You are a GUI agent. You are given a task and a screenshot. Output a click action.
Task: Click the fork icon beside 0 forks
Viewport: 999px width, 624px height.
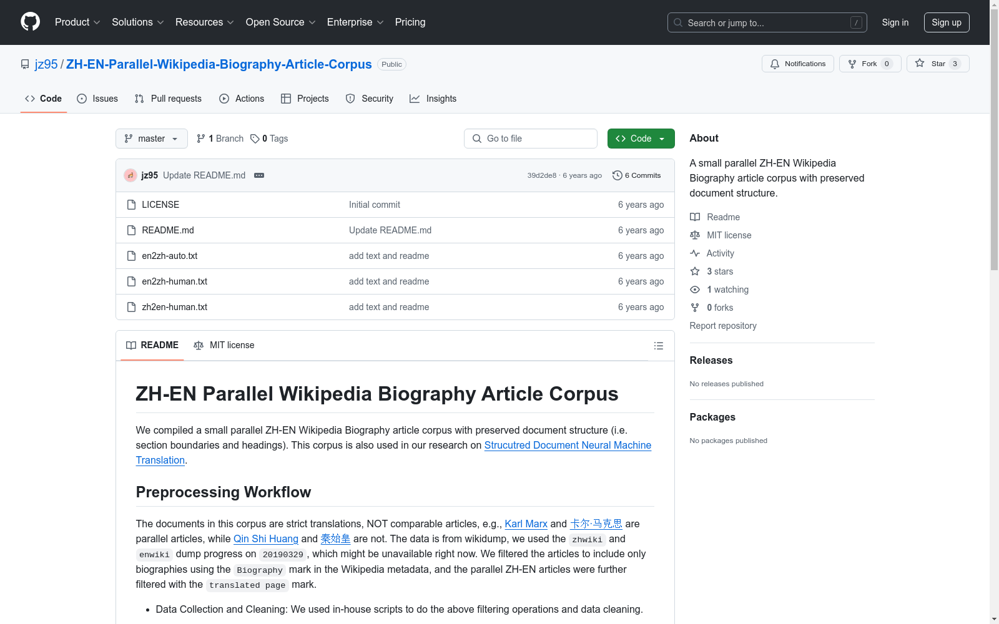695,308
